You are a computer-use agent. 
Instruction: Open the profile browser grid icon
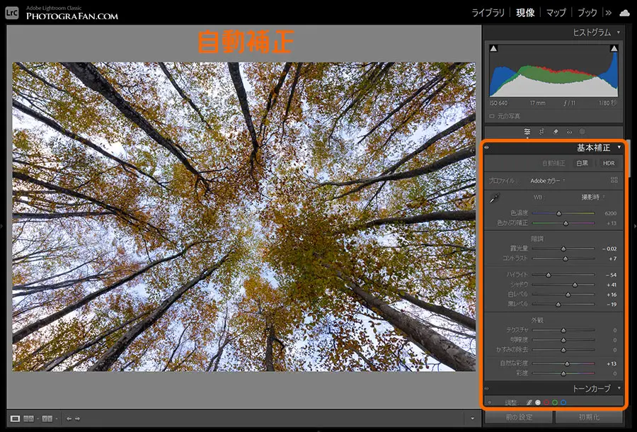pos(614,180)
